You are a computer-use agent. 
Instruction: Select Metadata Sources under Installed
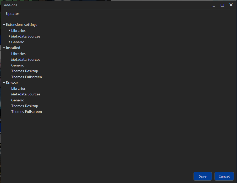[26, 59]
